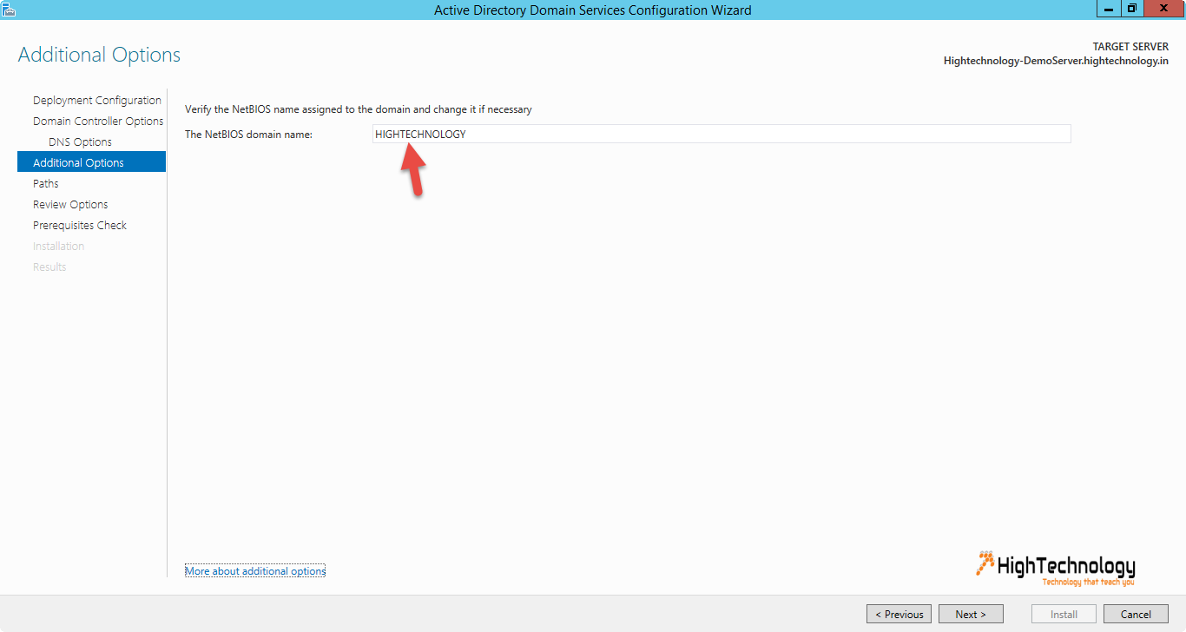The width and height of the screenshot is (1186, 632).
Task: Select DNS Options in the sidebar
Action: (x=80, y=142)
